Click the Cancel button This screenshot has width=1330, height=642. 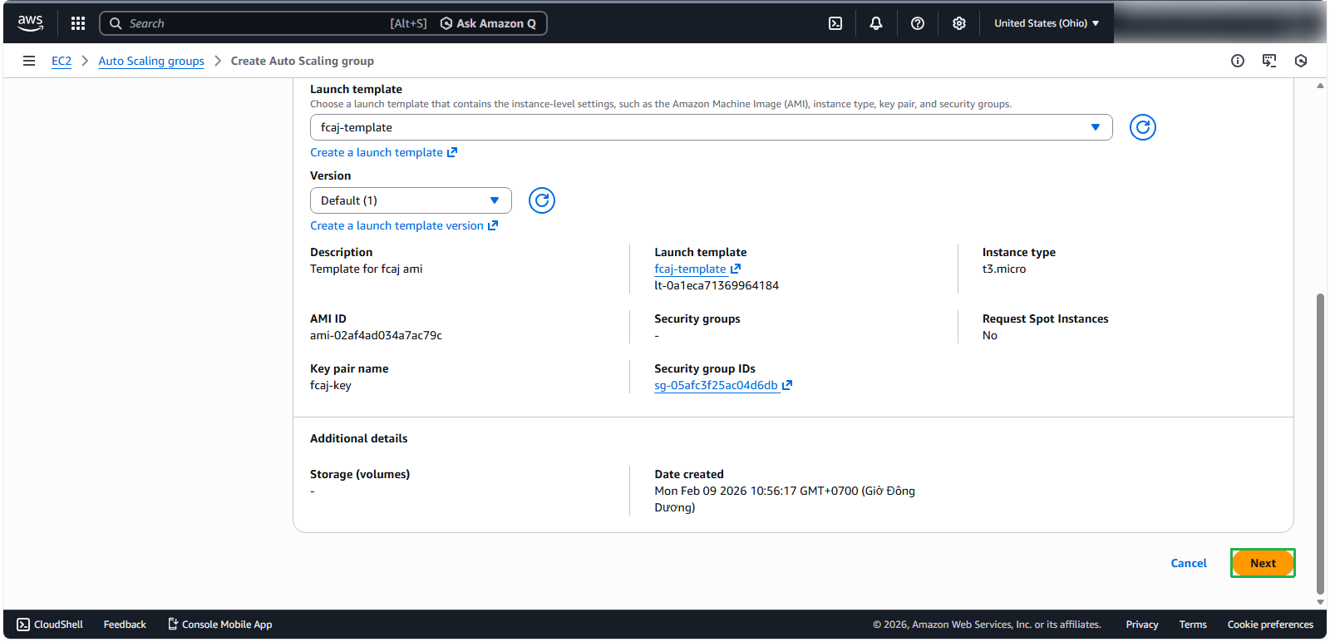click(x=1189, y=563)
